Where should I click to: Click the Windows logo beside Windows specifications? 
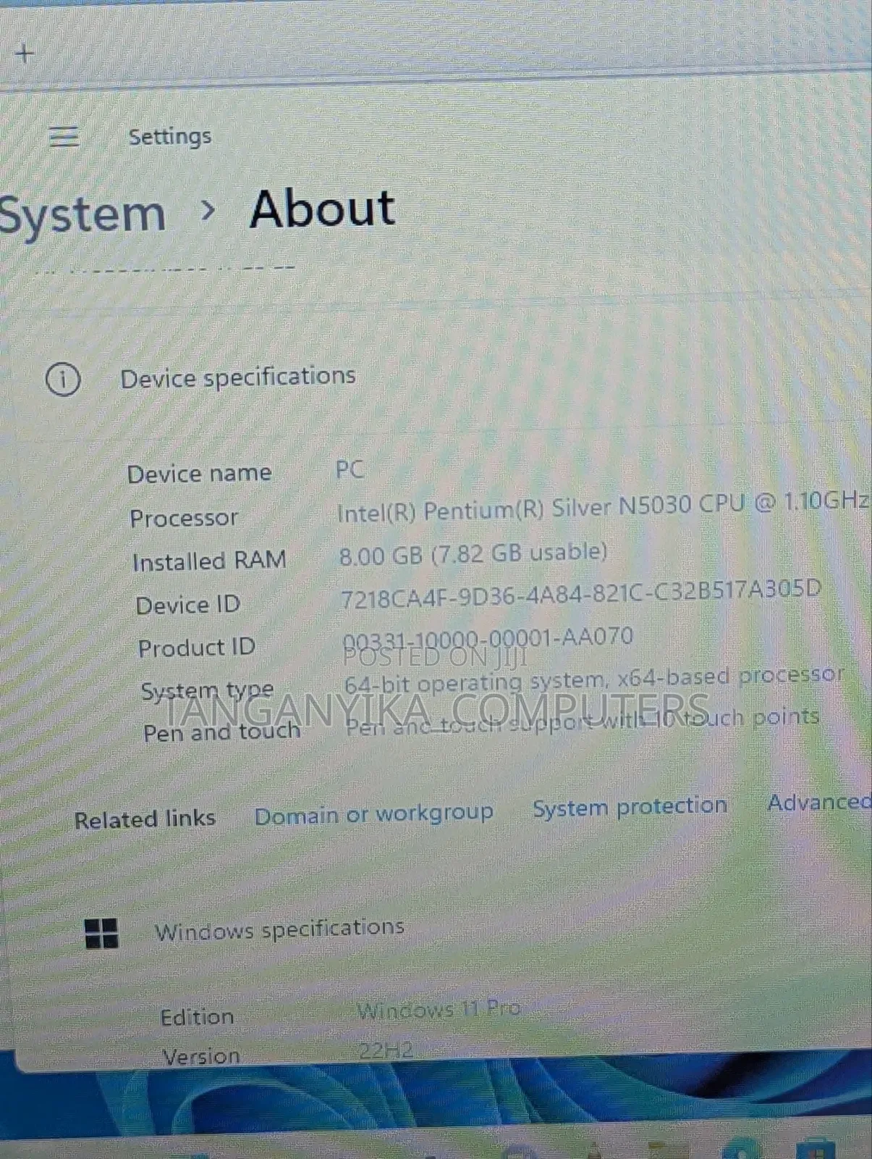(x=101, y=933)
